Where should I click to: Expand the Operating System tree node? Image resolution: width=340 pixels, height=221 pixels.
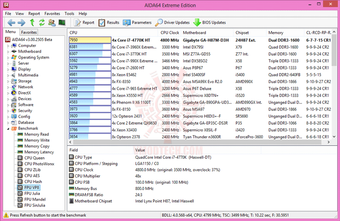point(8,58)
